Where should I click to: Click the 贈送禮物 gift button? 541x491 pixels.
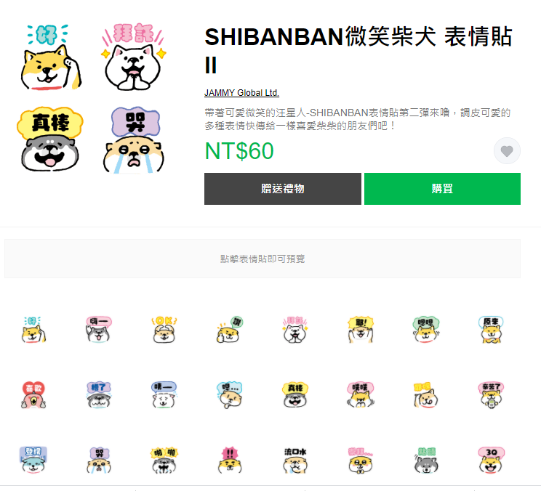pyautogui.click(x=283, y=189)
